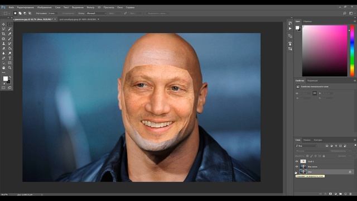The height and width of the screenshot is (201, 357).
Task: Select the Clone Stamp tool
Action: (x=3, y=44)
